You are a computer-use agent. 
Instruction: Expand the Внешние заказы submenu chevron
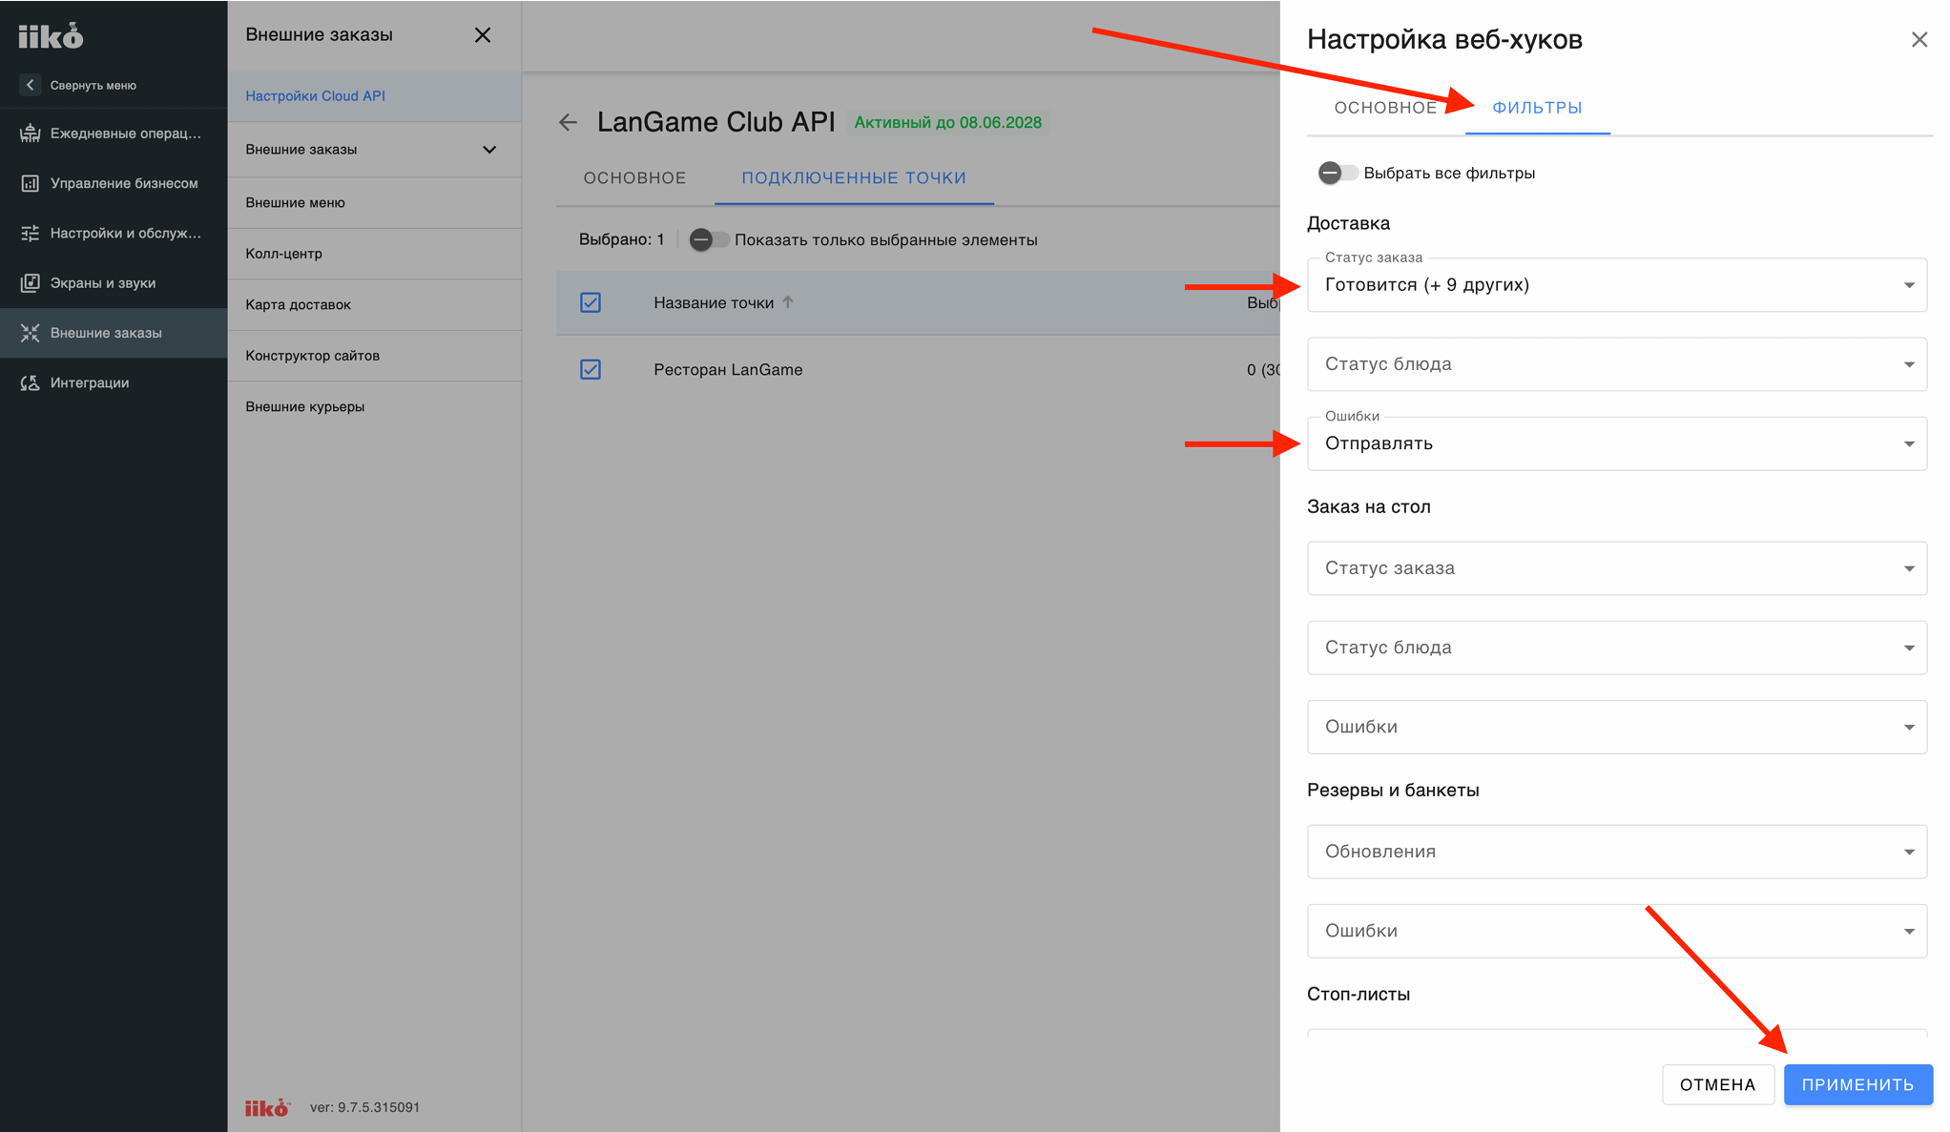[x=489, y=150]
